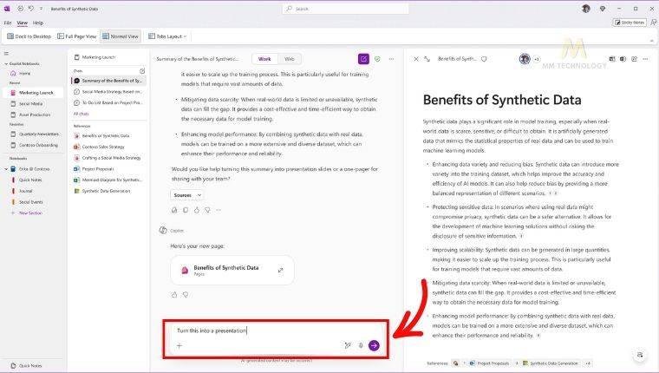This screenshot has width=659, height=373.
Task: Click the Undo arrow in title bar
Action: (x=30, y=9)
